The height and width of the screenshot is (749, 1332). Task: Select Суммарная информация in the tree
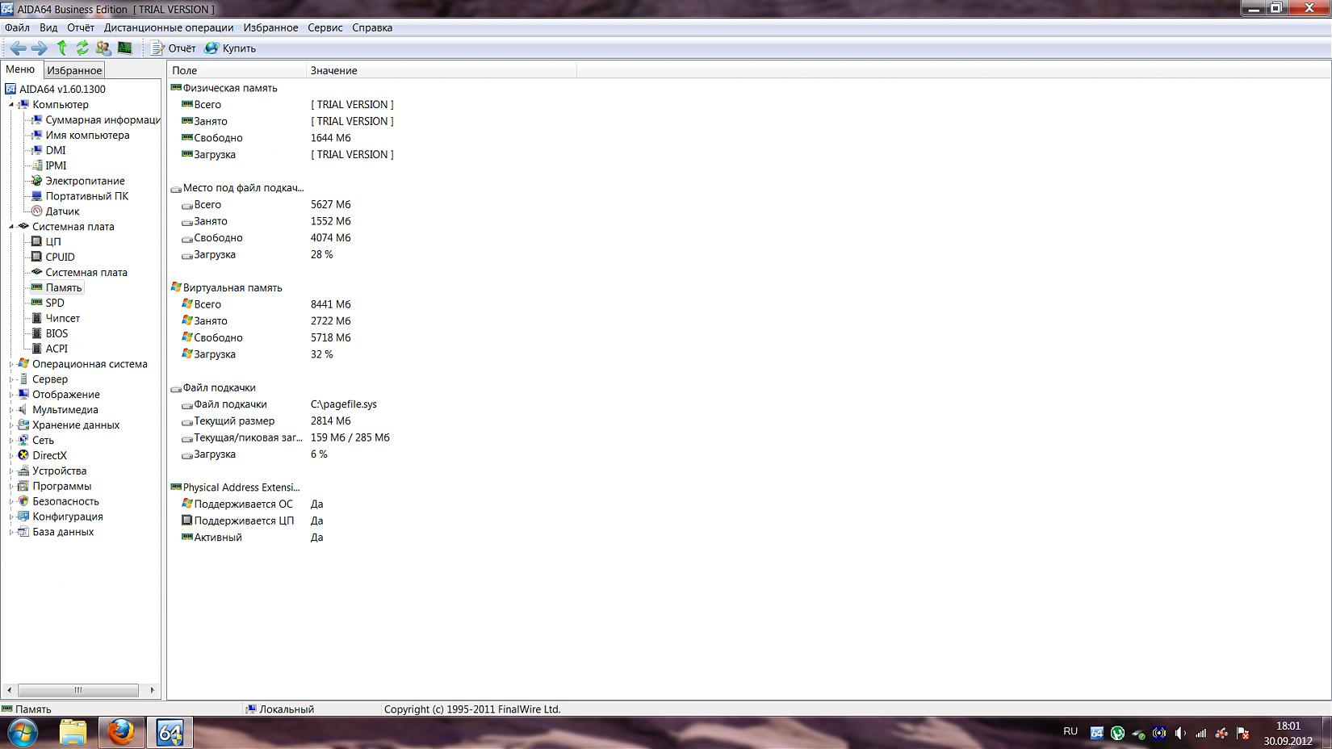[103, 120]
